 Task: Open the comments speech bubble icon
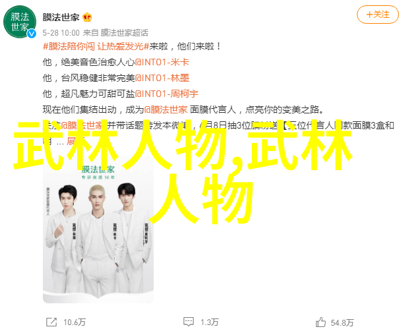click(189, 322)
